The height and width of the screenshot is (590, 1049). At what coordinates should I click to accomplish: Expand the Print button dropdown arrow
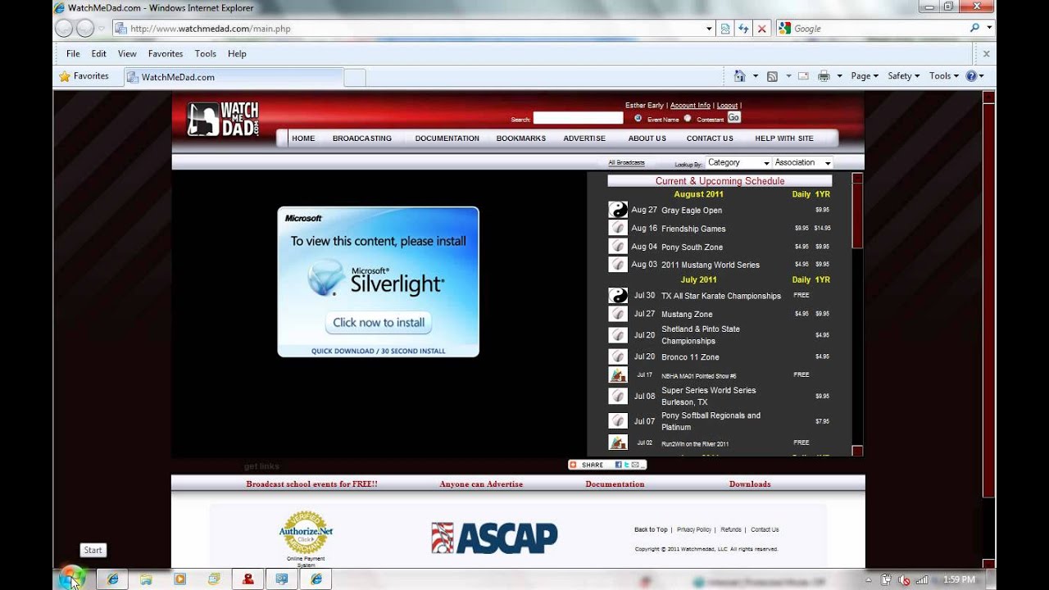(x=839, y=75)
